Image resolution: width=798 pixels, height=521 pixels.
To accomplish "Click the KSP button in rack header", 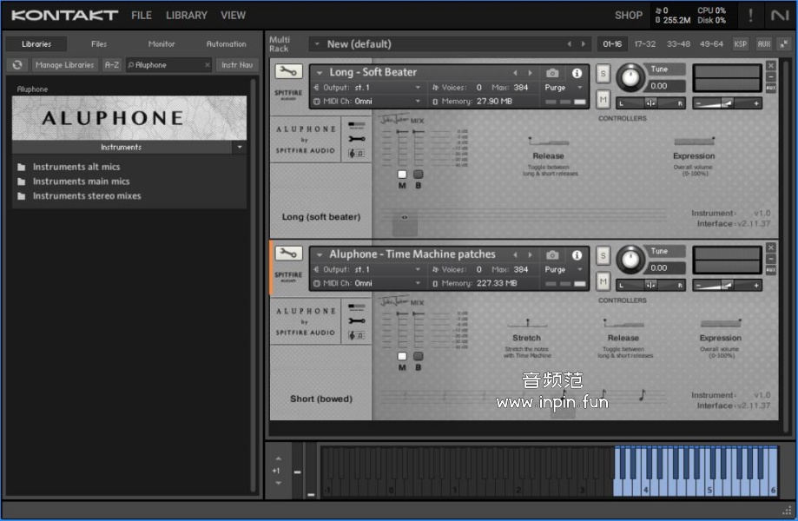I will coord(741,44).
